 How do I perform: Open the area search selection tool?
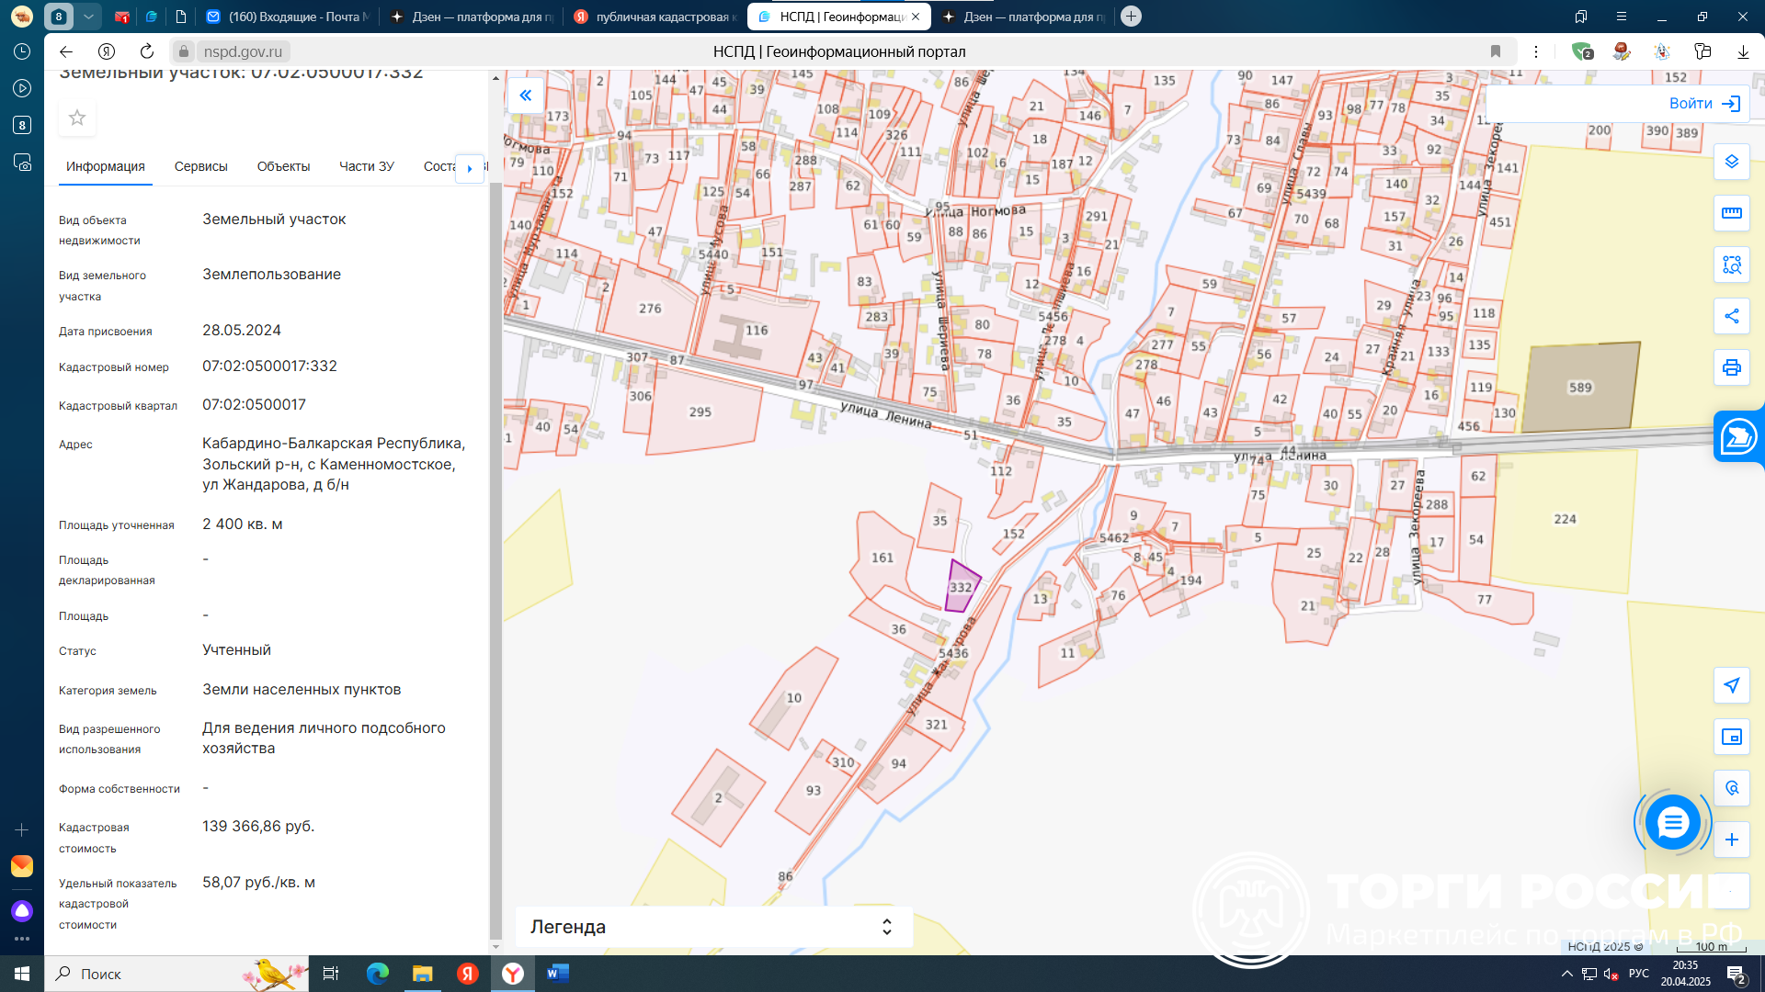pyautogui.click(x=1732, y=265)
